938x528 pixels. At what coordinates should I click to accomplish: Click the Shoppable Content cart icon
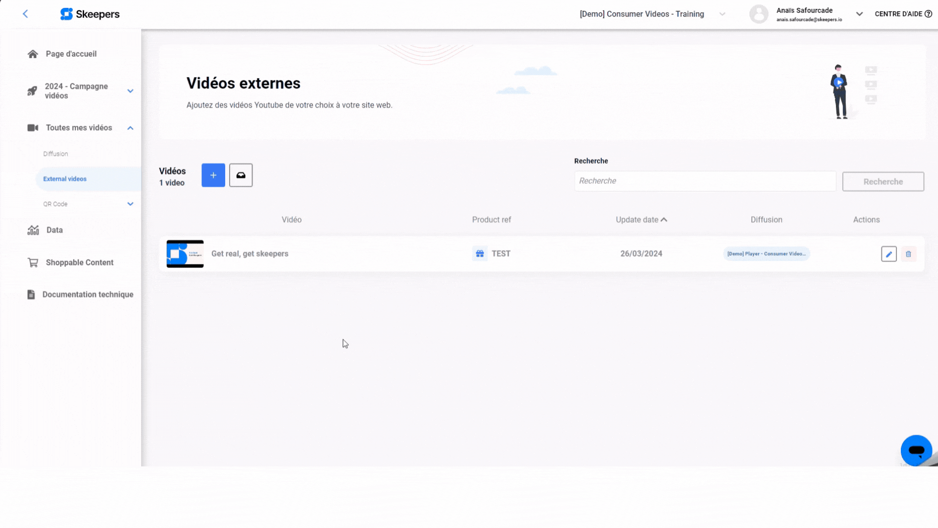pos(32,263)
